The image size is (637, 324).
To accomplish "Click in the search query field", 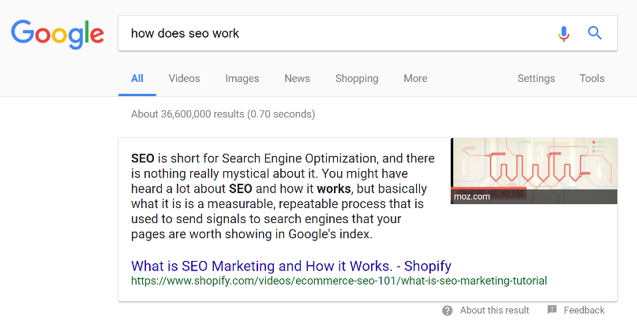I will [332, 33].
